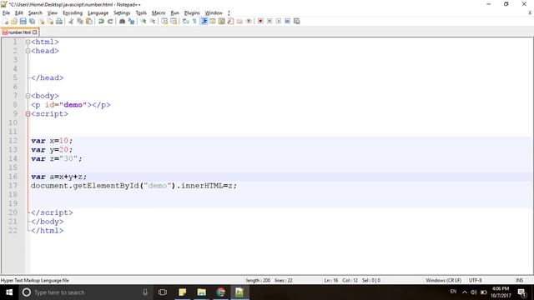Screen dimensions: 534x300
Task: Open the Encoding menu
Action: point(73,13)
